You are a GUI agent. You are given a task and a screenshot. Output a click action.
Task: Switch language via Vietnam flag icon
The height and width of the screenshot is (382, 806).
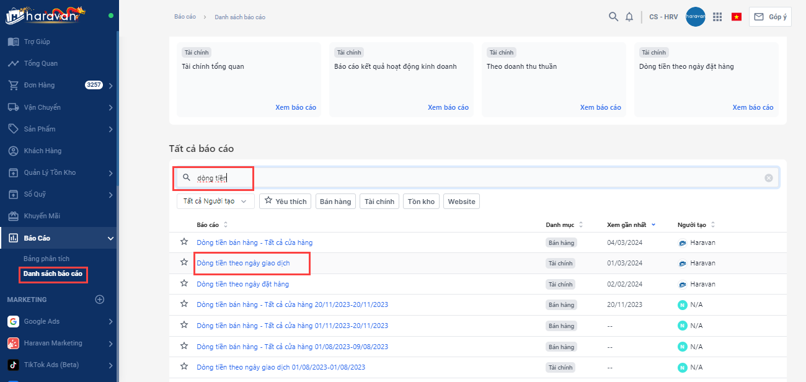pos(737,17)
